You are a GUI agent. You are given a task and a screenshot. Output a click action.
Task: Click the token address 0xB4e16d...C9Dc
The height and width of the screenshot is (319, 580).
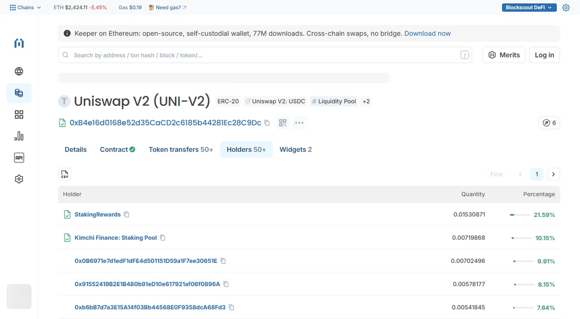(165, 123)
